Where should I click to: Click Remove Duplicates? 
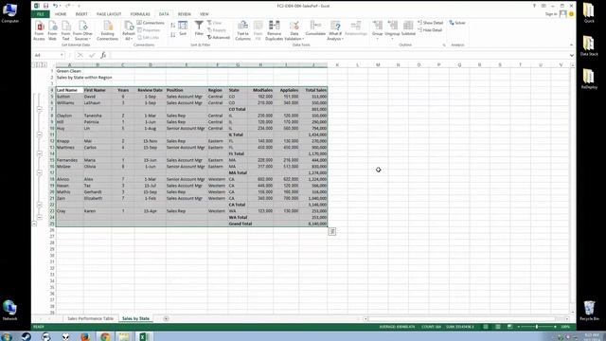click(274, 30)
